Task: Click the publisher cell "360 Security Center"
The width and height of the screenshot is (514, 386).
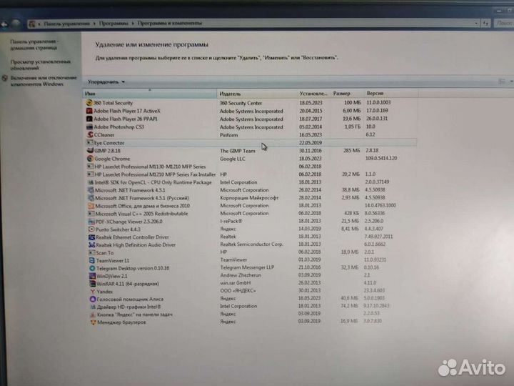Action: tap(241, 103)
